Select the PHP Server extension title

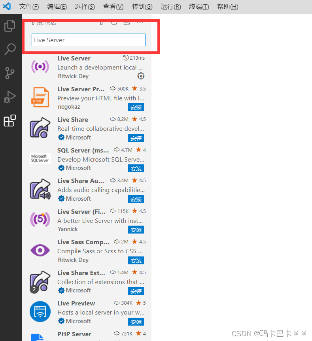[x=74, y=334]
